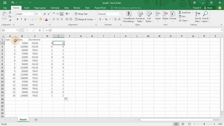Screen dimensions: 224x126
Task: Click the Clear button in Editing group
Action: coord(183,21)
